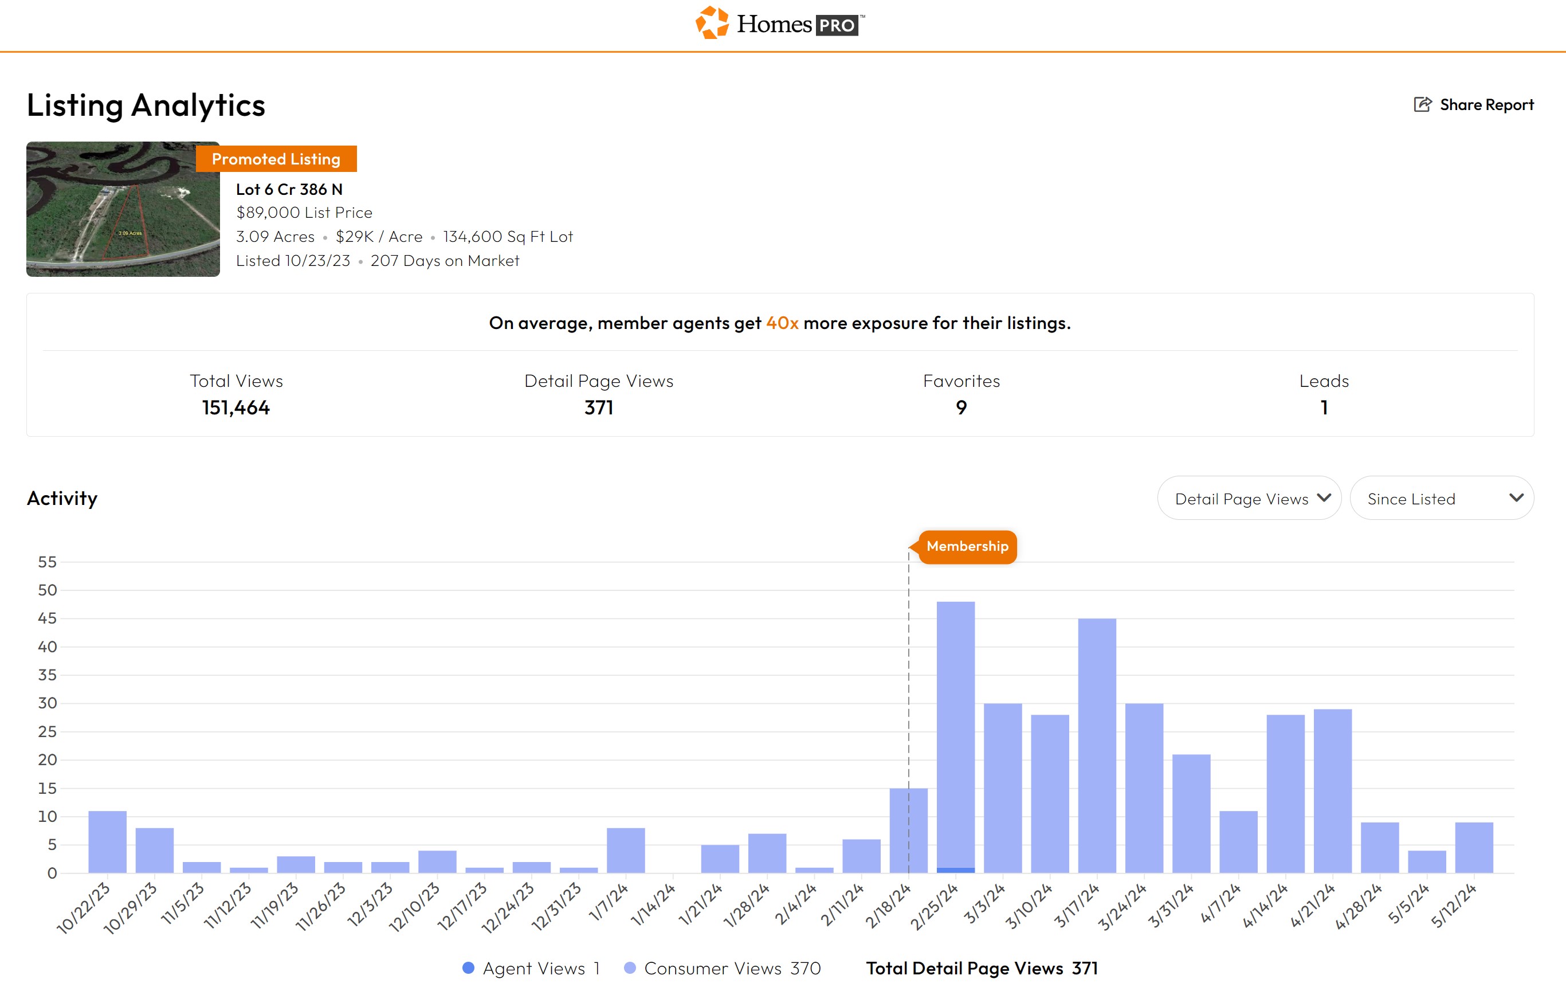
Task: Click the Leads count 1
Action: 1324,408
